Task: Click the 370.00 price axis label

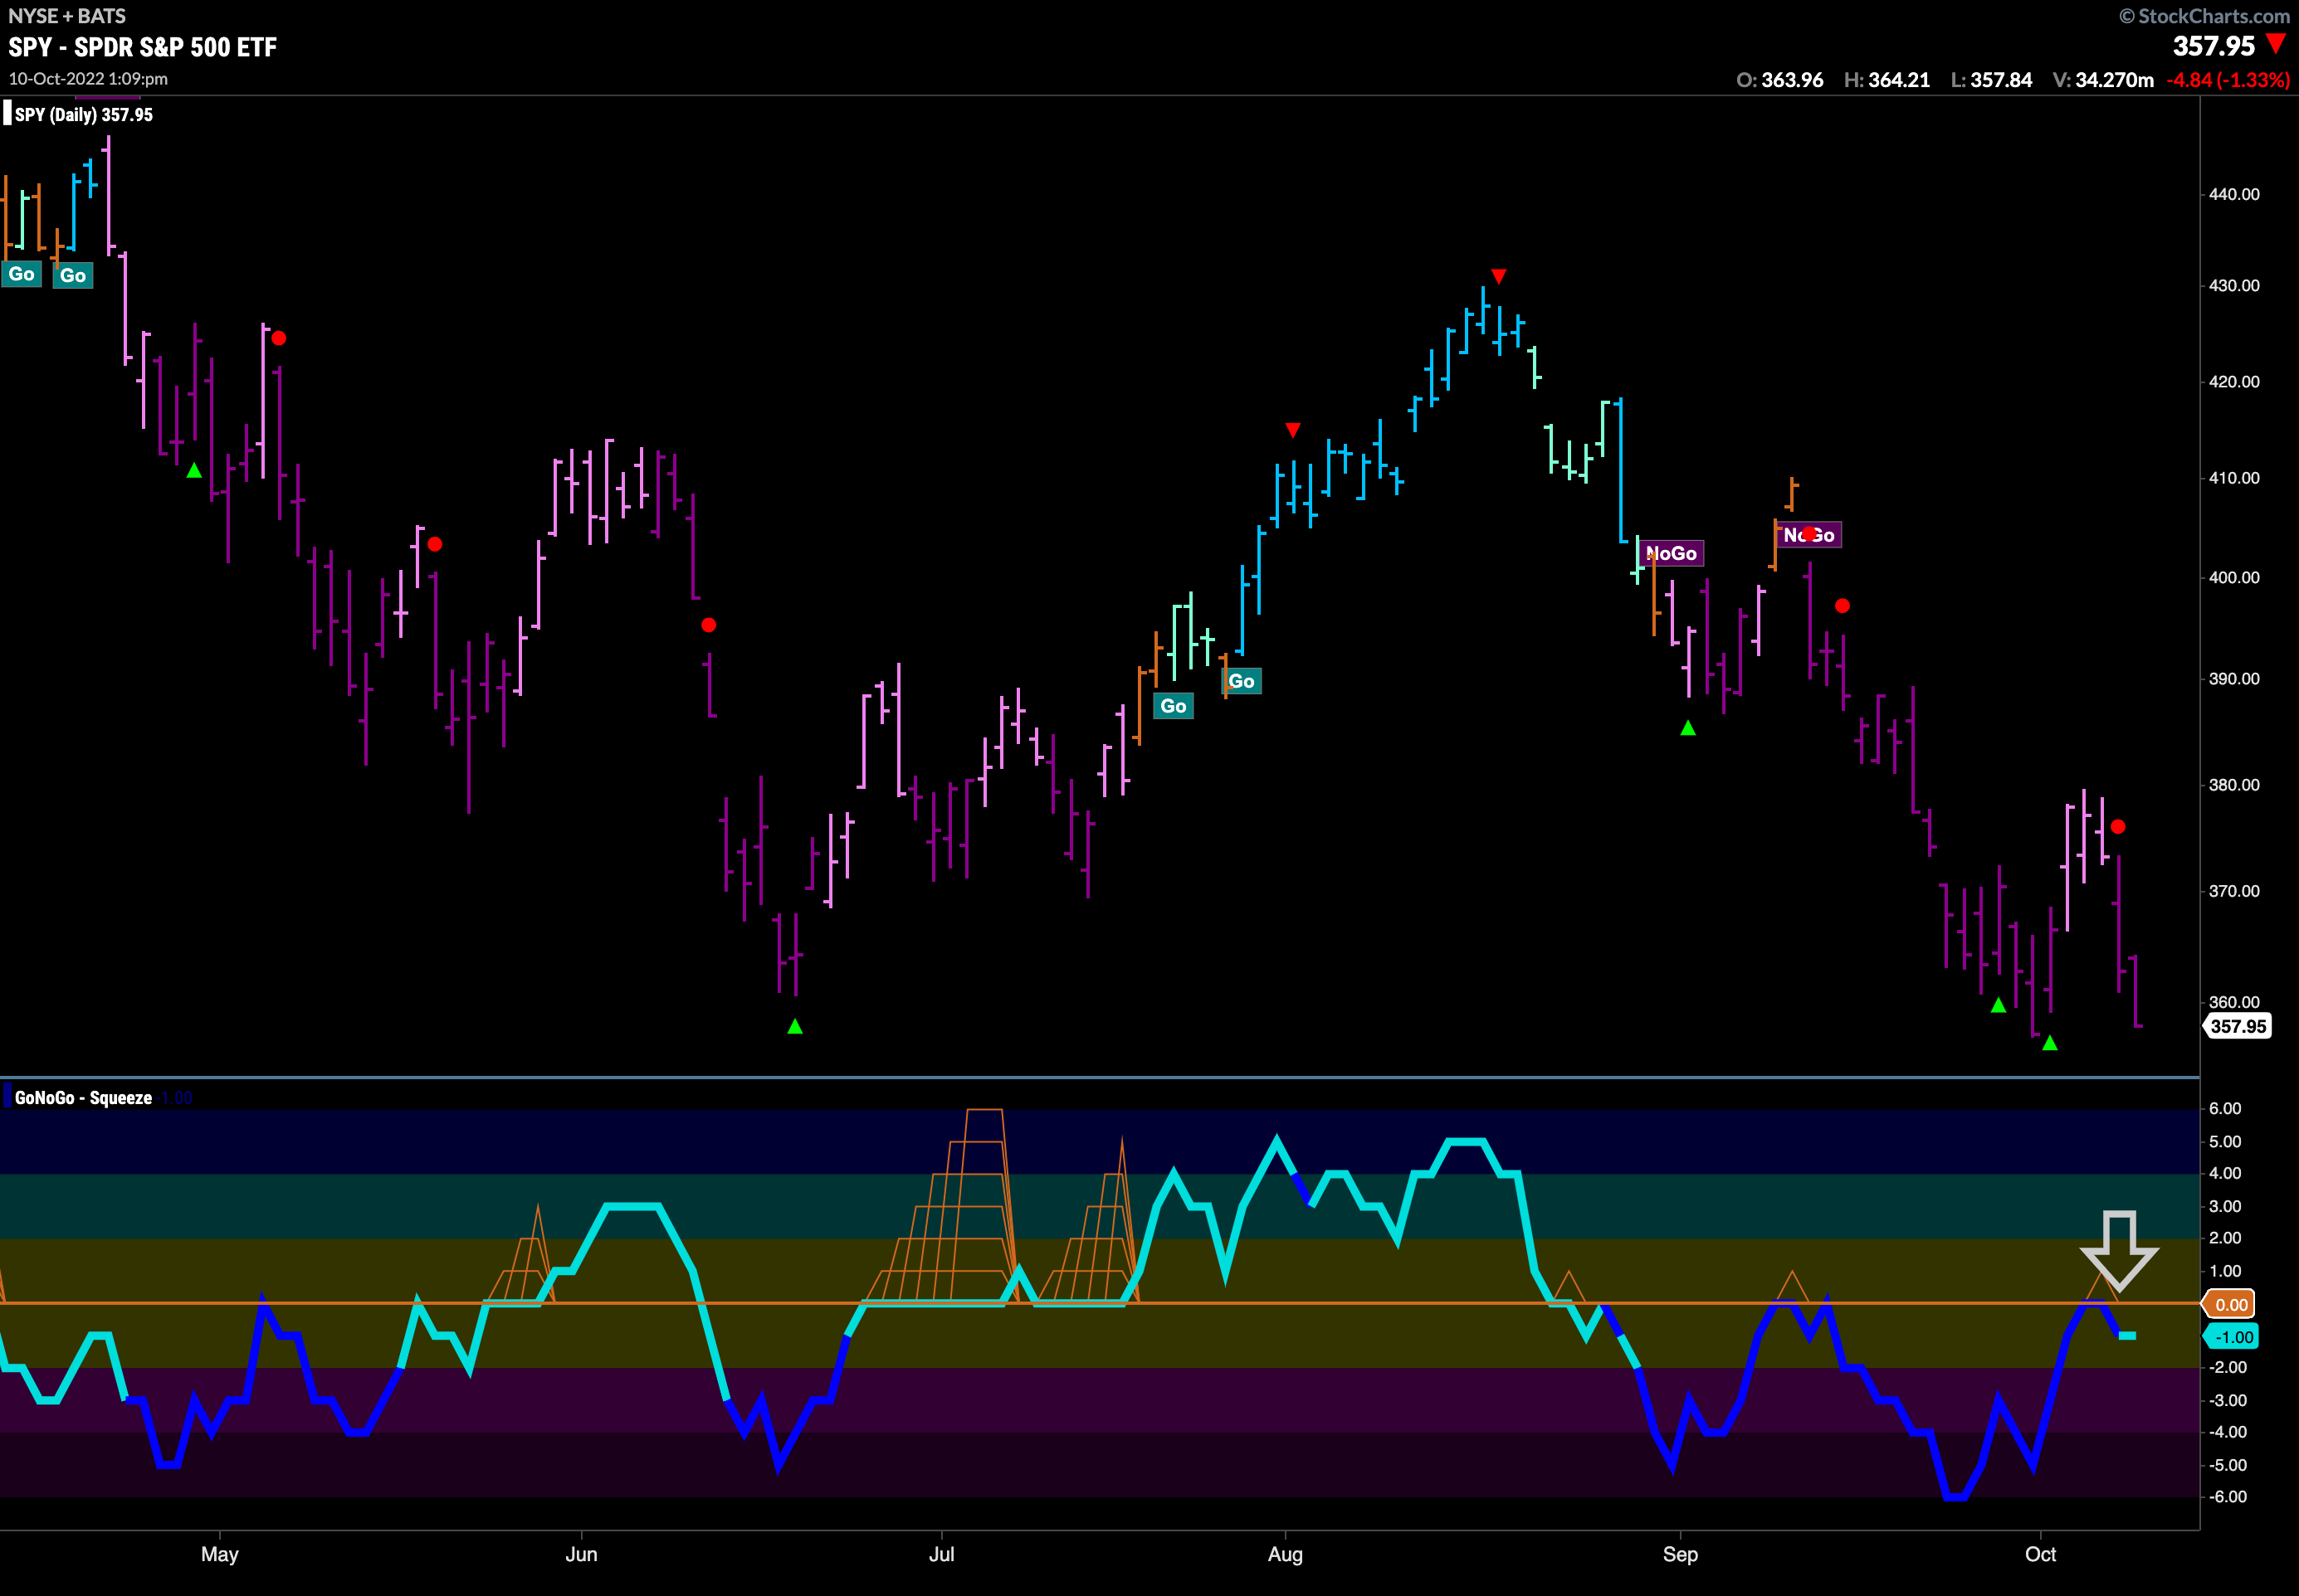Action: tap(2234, 890)
